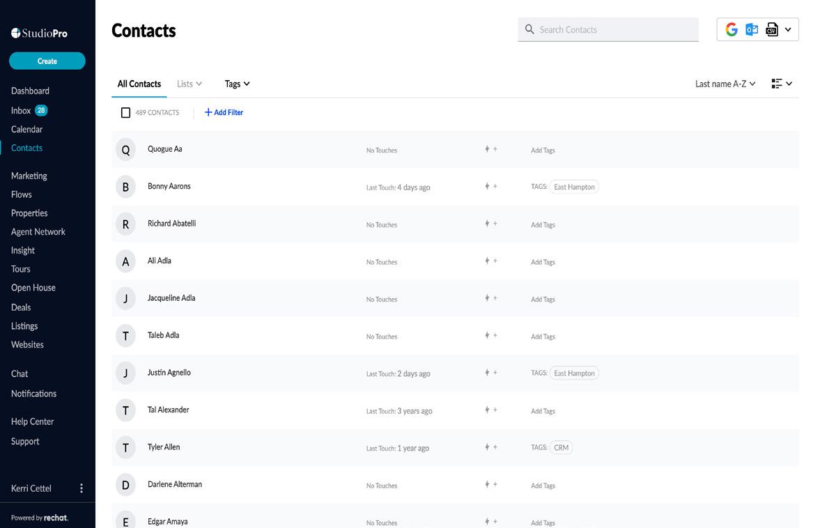Select the All Contacts tab

[x=139, y=84]
